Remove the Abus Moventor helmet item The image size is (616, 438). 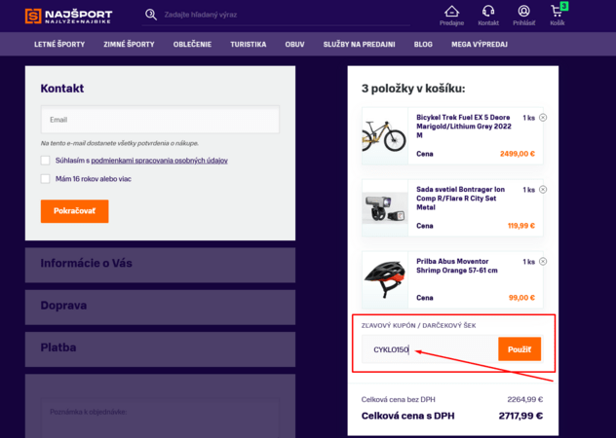pyautogui.click(x=543, y=262)
